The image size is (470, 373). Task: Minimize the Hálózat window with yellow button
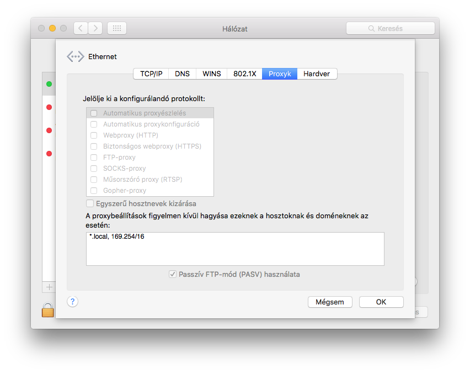(52, 28)
